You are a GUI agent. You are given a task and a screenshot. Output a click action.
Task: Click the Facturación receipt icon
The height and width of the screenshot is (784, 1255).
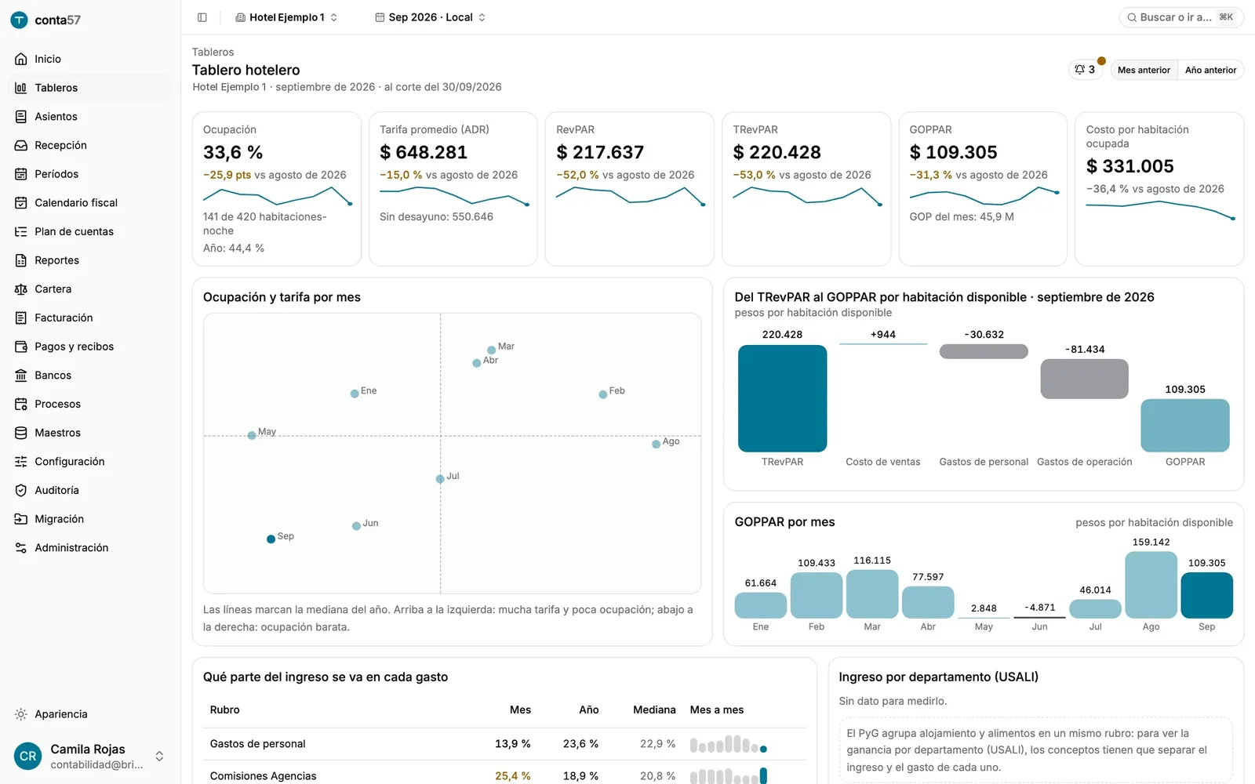coord(21,318)
